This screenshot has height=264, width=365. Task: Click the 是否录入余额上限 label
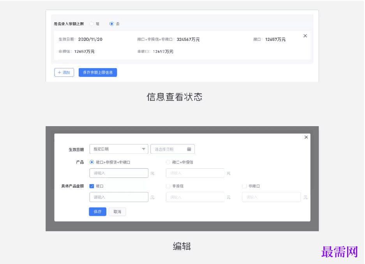coord(69,24)
